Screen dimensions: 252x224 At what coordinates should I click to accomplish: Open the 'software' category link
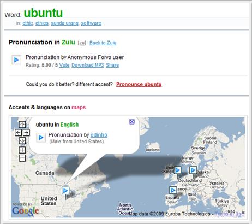pos(91,23)
